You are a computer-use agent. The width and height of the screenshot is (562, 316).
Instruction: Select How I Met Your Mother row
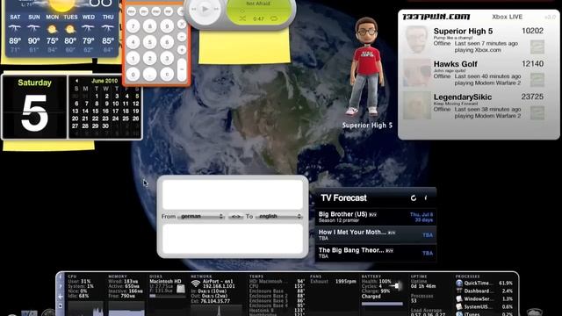(376, 235)
